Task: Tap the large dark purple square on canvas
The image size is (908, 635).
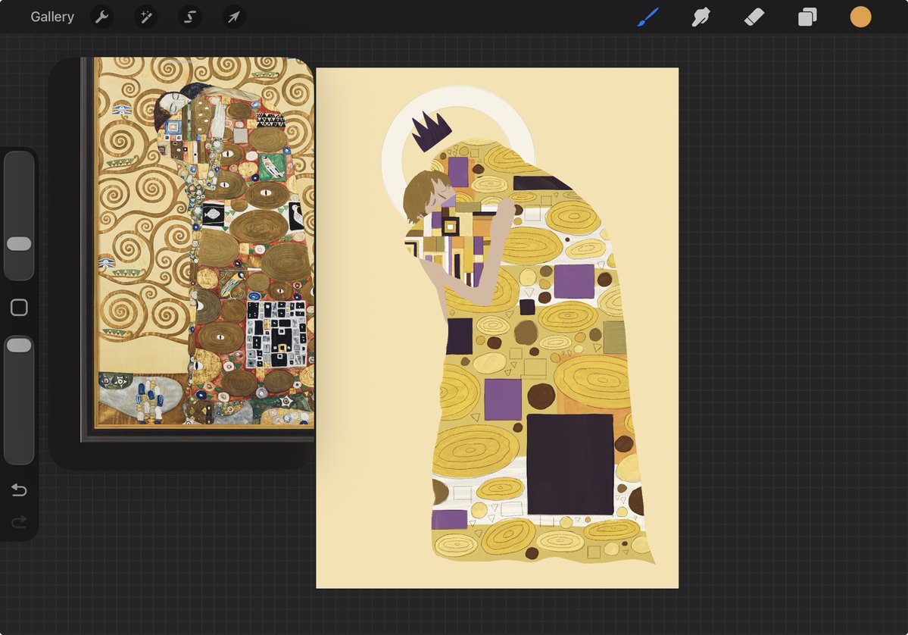Action: point(569,464)
